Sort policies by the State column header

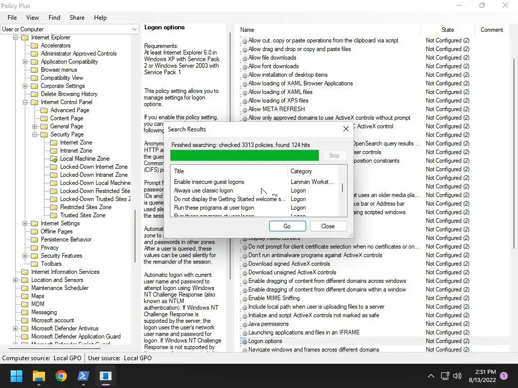click(x=448, y=30)
